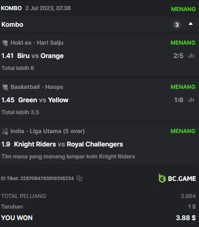Click the Basketball Hoops esports icon
This screenshot has width=199, height=227.
tap(5, 87)
